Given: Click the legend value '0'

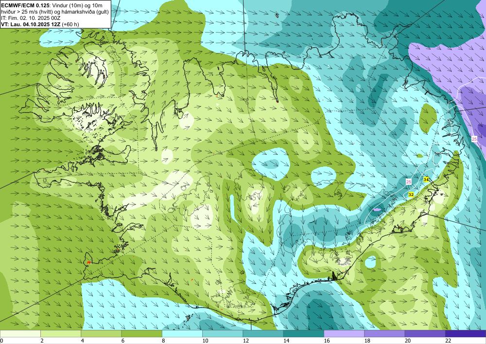Looking at the screenshot, I should (1, 341).
